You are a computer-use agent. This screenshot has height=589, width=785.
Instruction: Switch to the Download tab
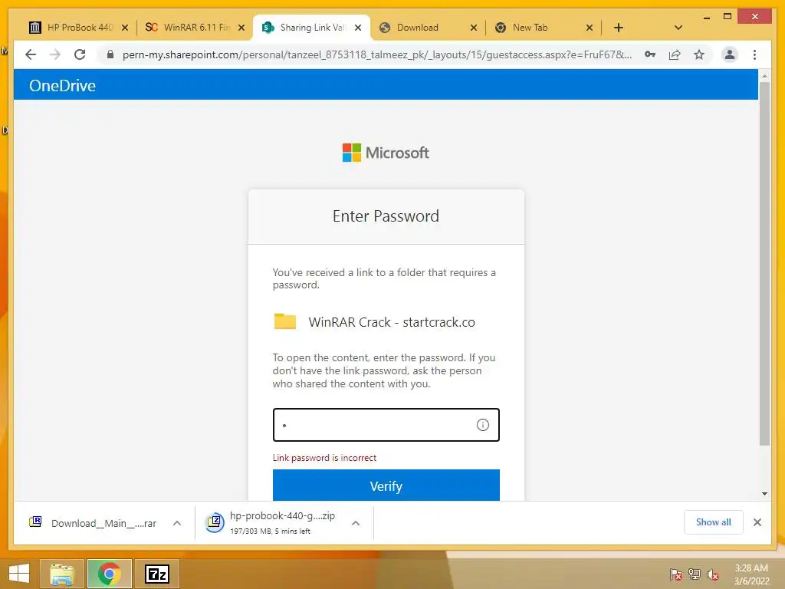click(x=427, y=28)
